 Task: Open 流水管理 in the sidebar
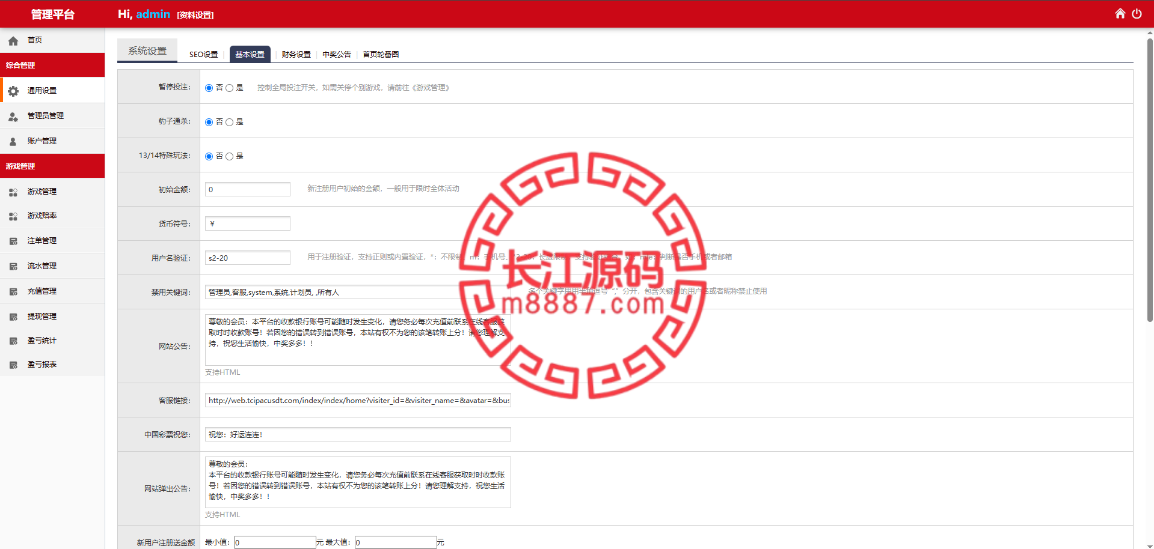click(52, 266)
